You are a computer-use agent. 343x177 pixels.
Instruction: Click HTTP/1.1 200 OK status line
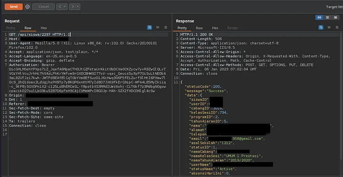197,35
